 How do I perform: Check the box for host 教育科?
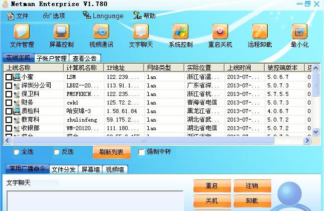point(9,120)
